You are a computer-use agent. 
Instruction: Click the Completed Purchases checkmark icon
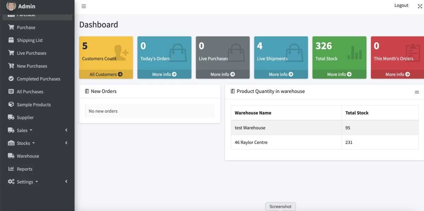pos(11,79)
